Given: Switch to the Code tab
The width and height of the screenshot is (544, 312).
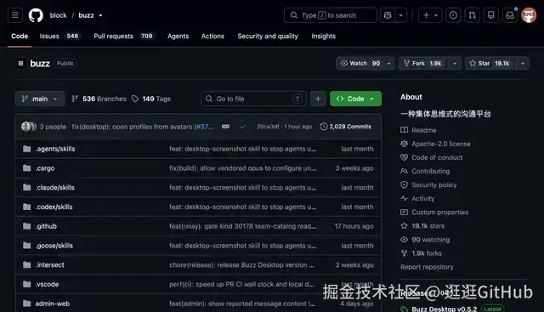Looking at the screenshot, I should pyautogui.click(x=20, y=36).
